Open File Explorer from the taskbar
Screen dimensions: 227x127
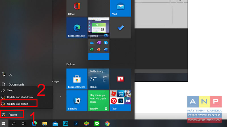point(45,124)
